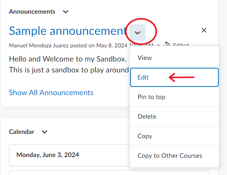Viewport: 227px width, 175px height.
Task: Select Edit in the announcement menu
Action: click(x=174, y=78)
